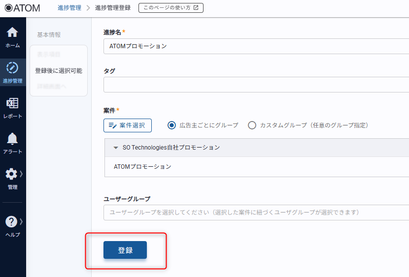
Task: Click the アラート bell icon
Action: [x=12, y=139]
